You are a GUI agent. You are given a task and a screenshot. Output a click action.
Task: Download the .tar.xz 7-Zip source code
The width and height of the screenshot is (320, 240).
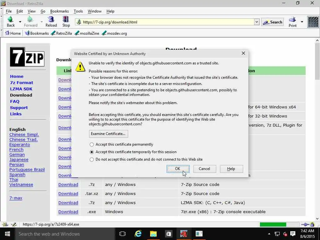pyautogui.click(x=68, y=194)
